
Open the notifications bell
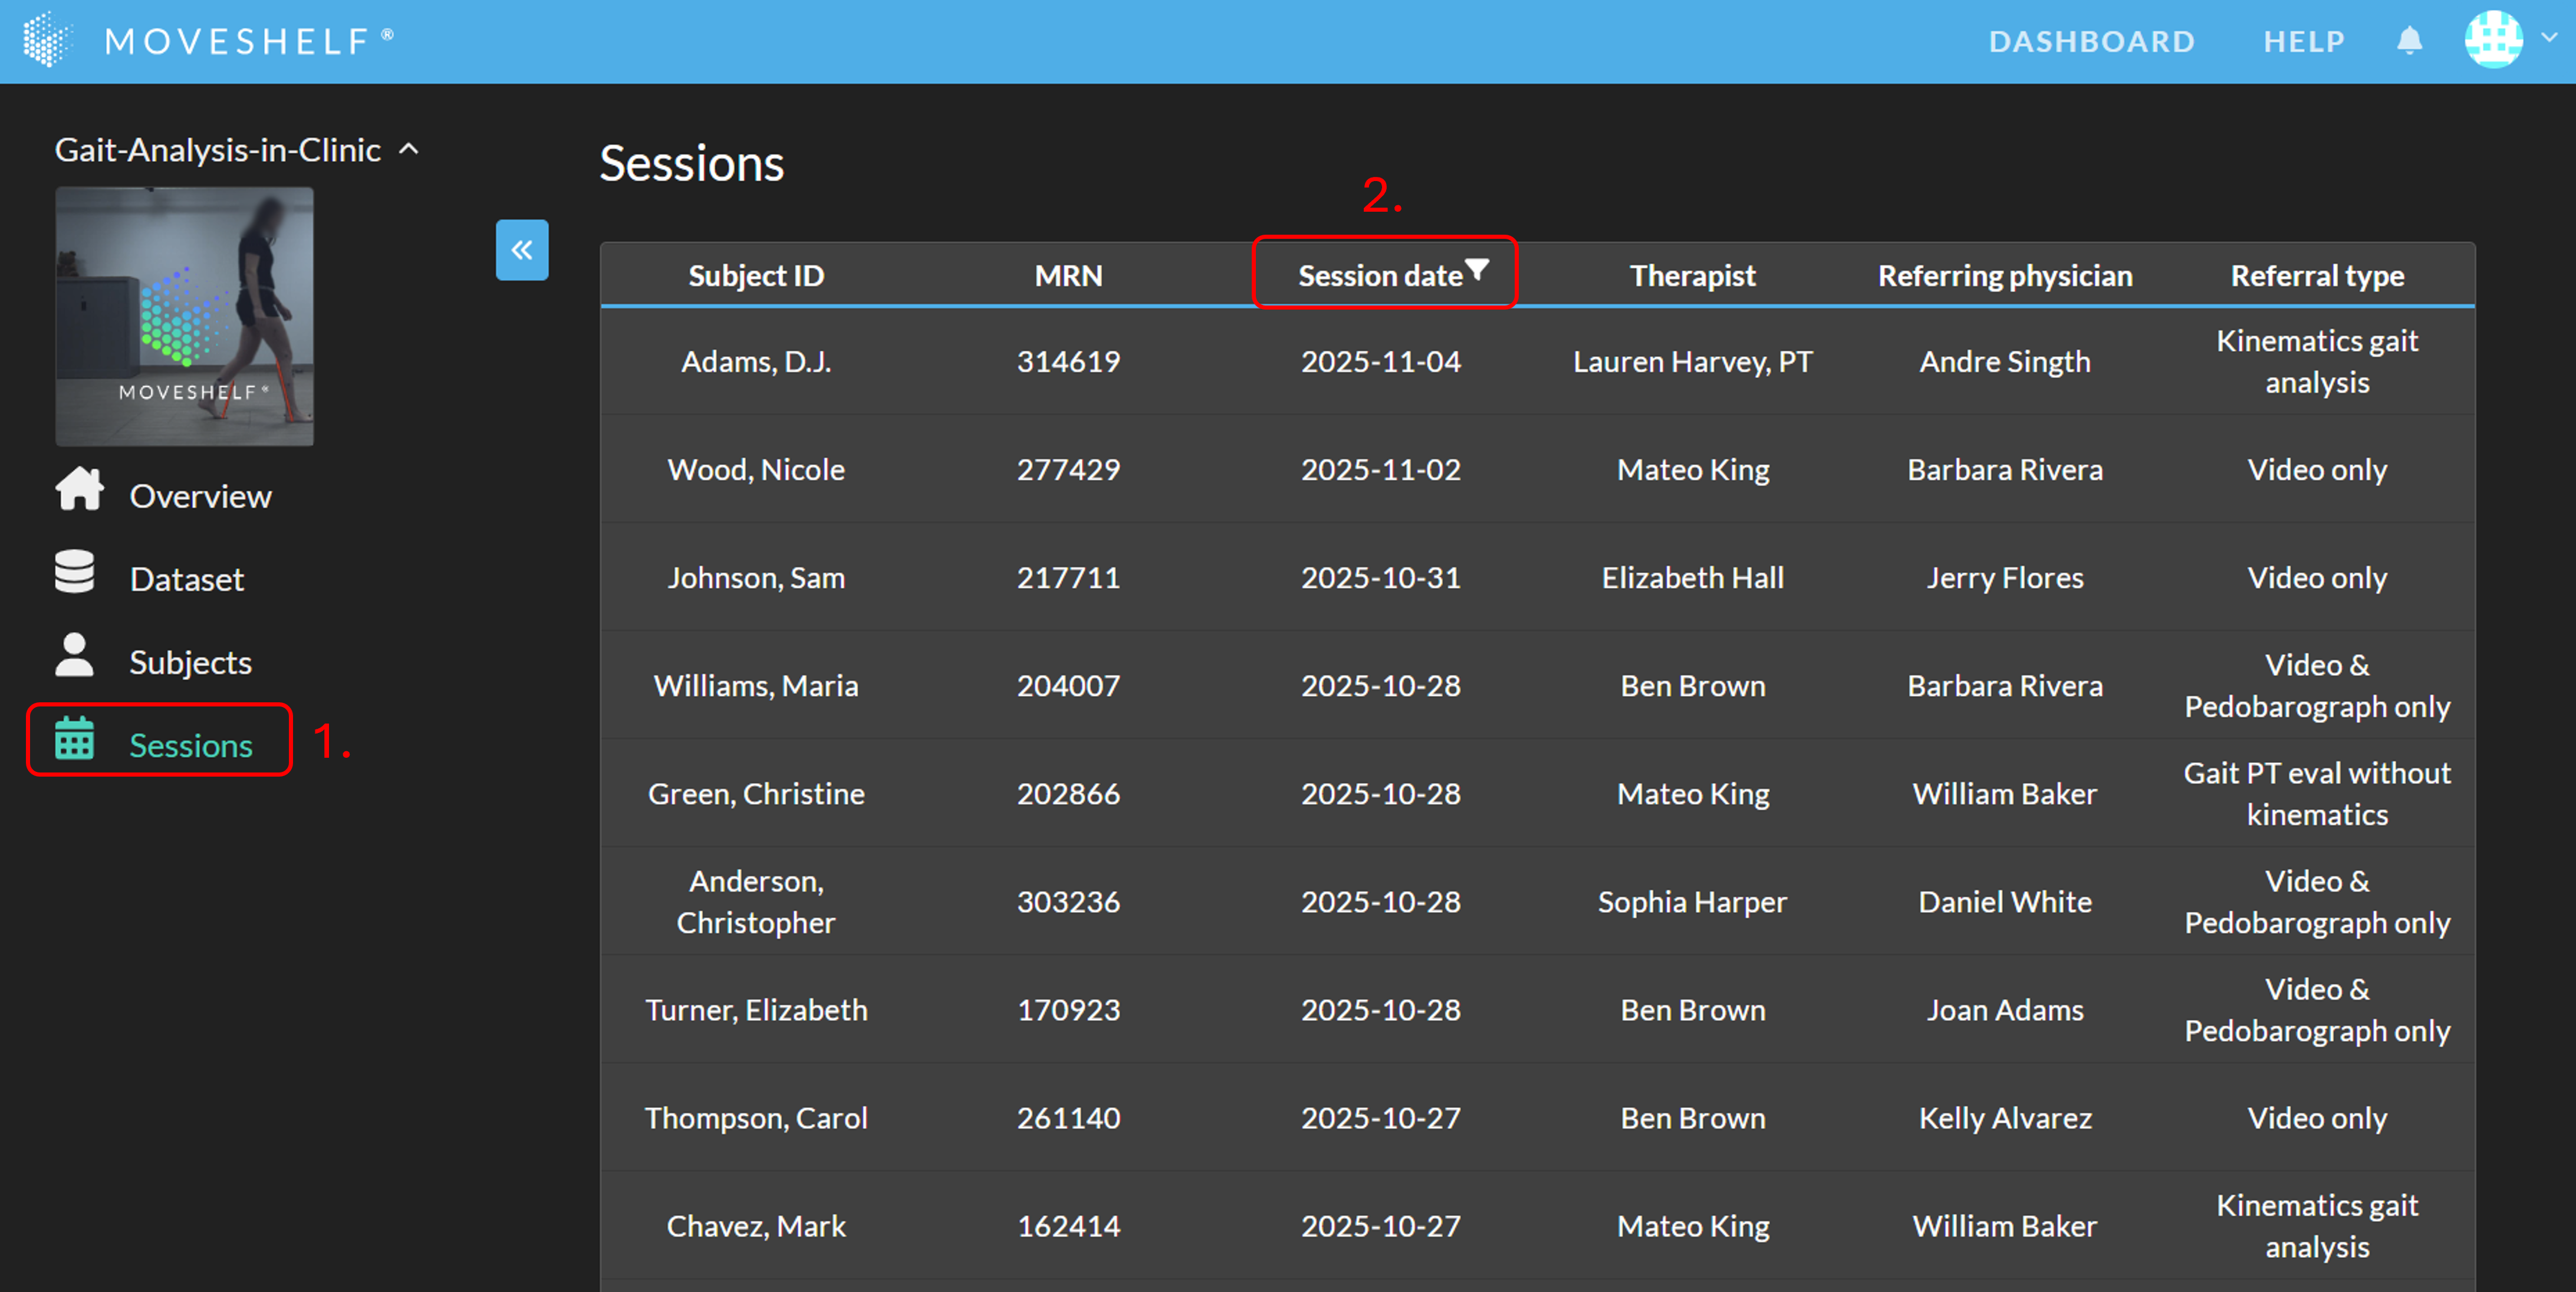(x=2409, y=41)
